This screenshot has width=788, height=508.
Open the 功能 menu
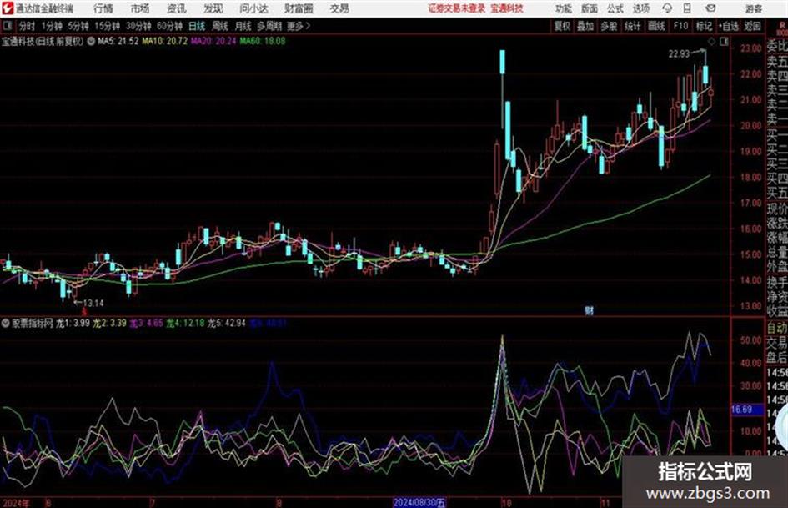pos(564,8)
